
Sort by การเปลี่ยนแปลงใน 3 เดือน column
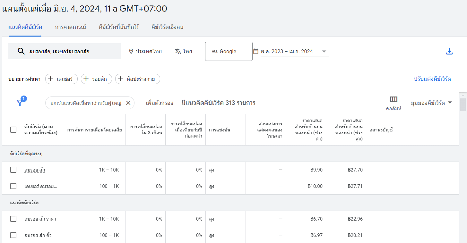click(146, 130)
